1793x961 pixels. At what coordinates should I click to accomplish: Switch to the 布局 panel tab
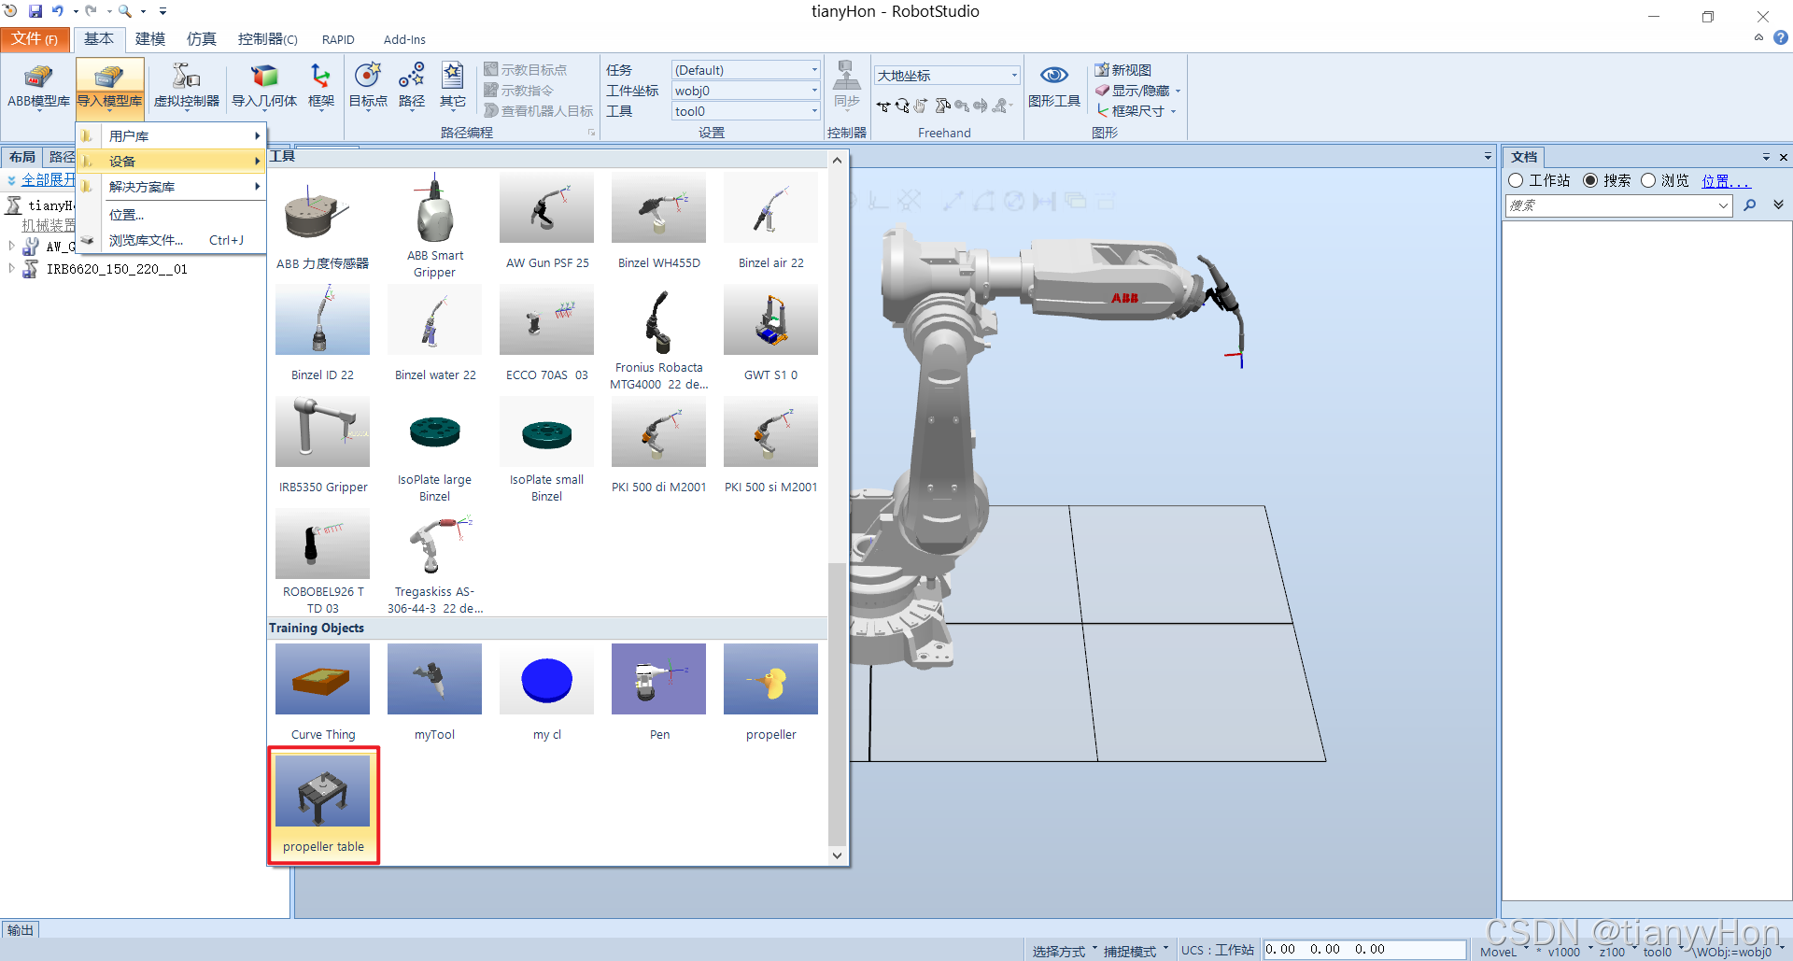pyautogui.click(x=22, y=157)
